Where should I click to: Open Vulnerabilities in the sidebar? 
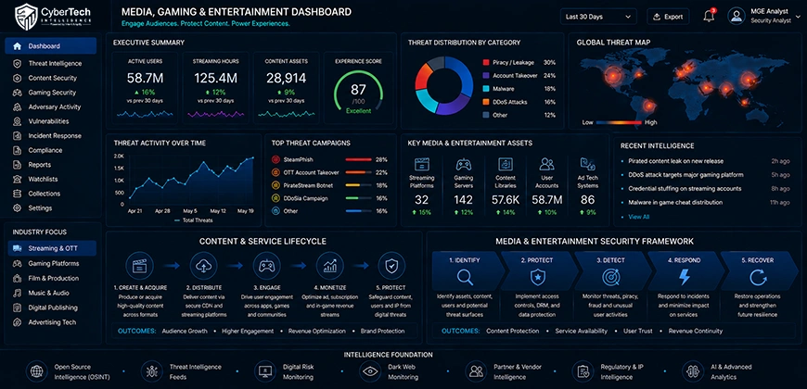click(50, 121)
